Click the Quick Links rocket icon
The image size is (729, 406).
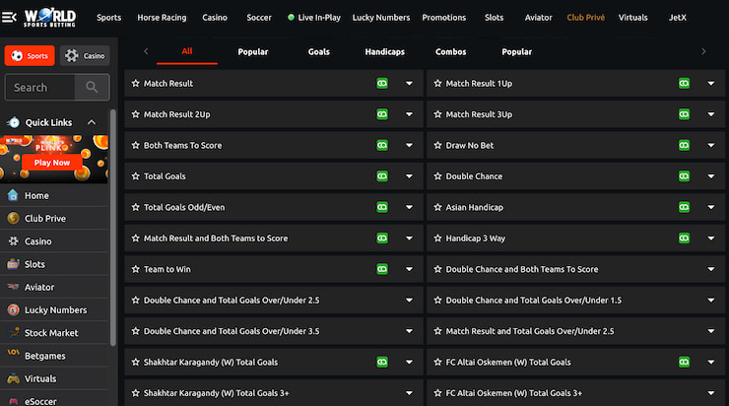point(14,122)
